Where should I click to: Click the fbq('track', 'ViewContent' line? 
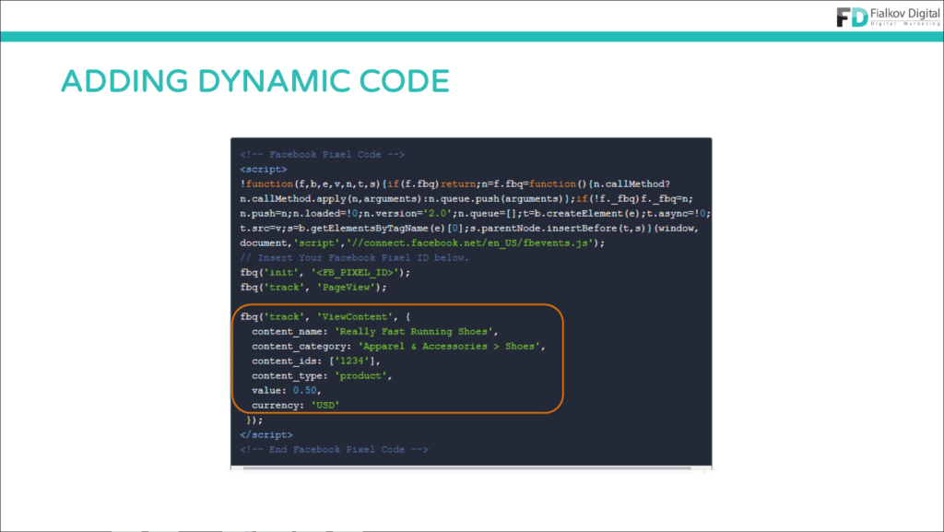click(x=325, y=316)
